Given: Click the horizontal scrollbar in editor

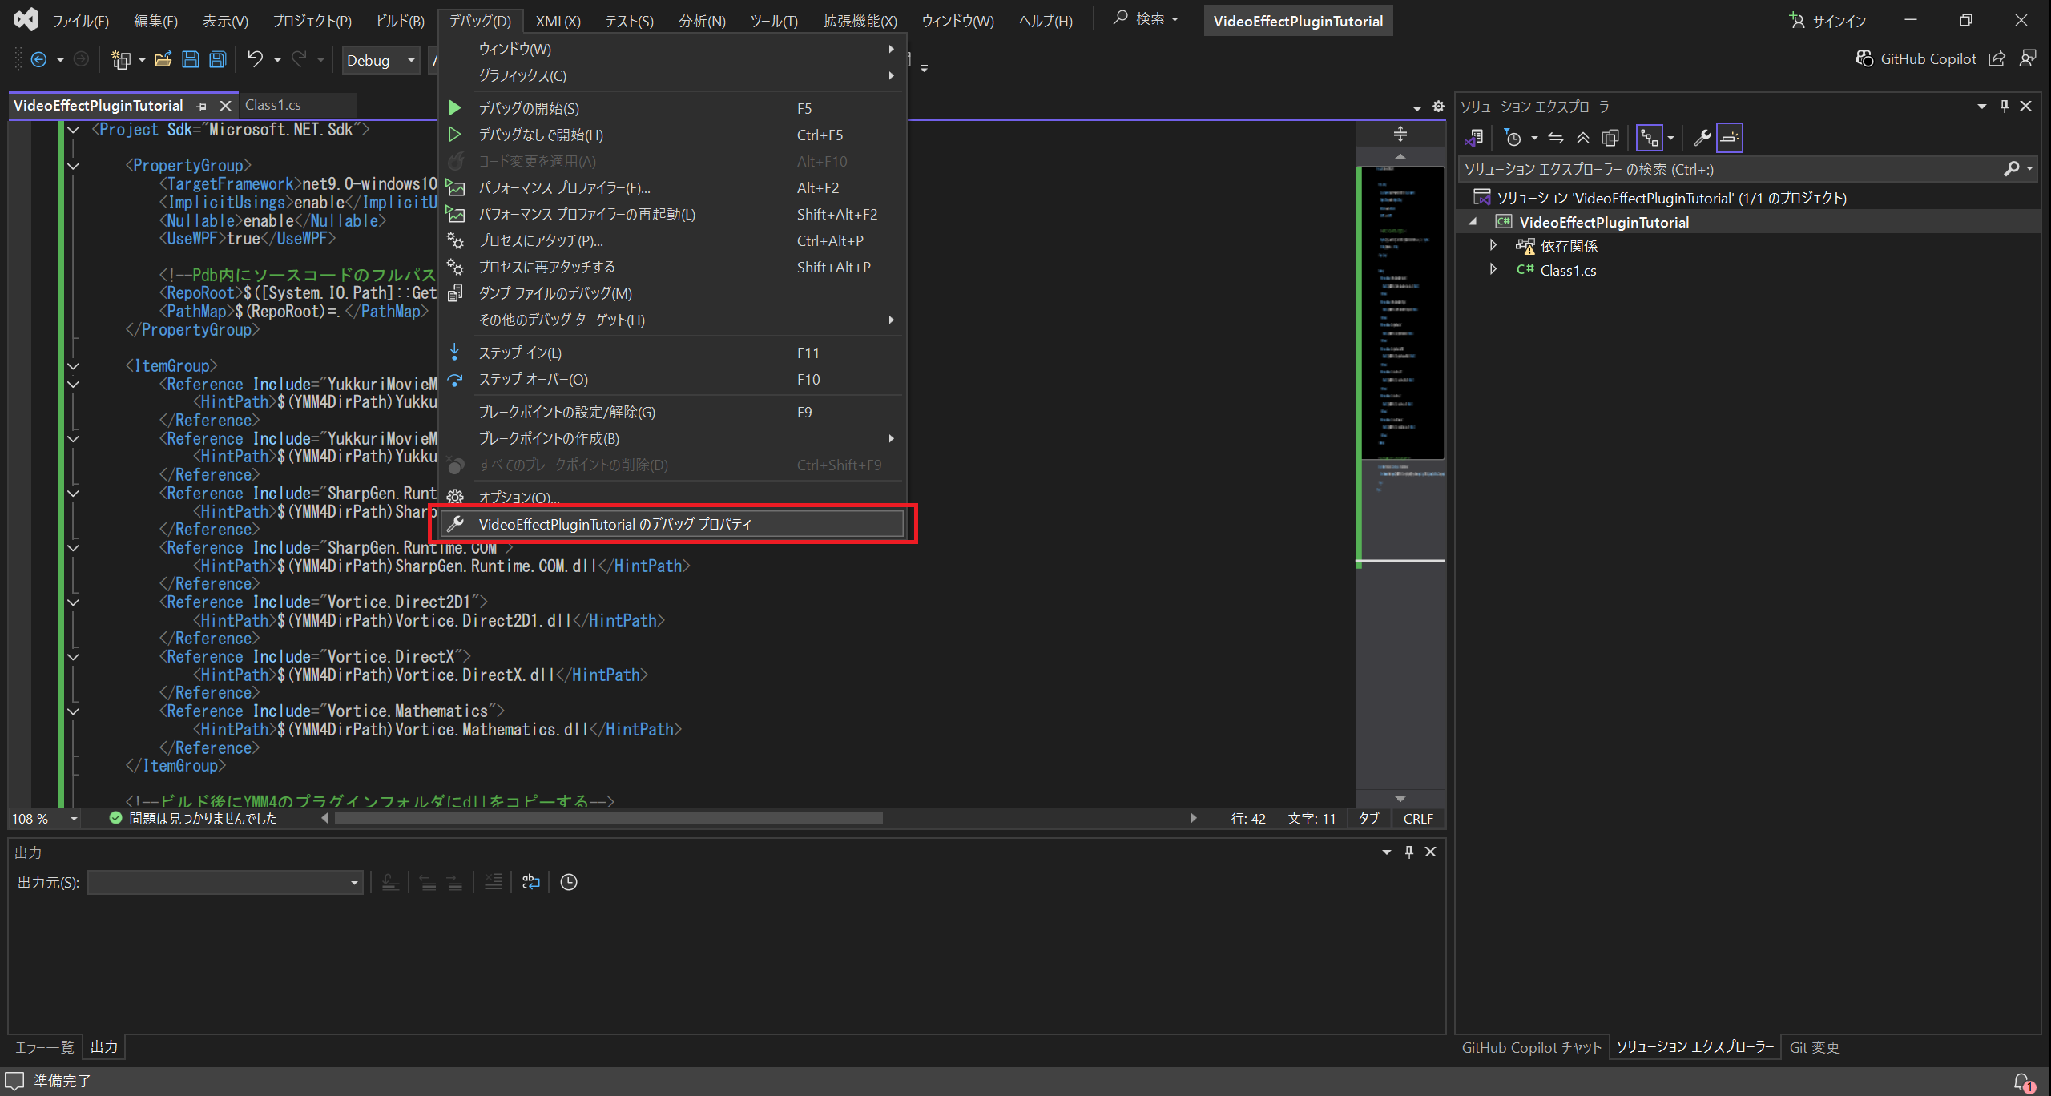Looking at the screenshot, I should point(608,818).
